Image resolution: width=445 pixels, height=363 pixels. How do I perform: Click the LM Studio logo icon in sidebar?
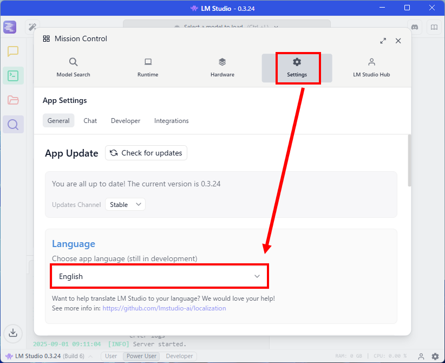(10, 27)
